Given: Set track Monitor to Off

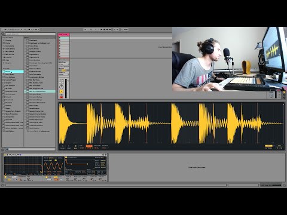Looking at the screenshot, I should (x=68, y=70).
